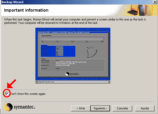This screenshot has height=114, width=158.
Task: Click the Symantec logo icon at bottom
Action: [x=8, y=107]
